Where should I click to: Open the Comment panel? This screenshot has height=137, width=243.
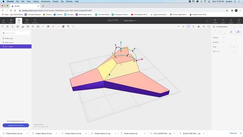(x=35, y=21)
